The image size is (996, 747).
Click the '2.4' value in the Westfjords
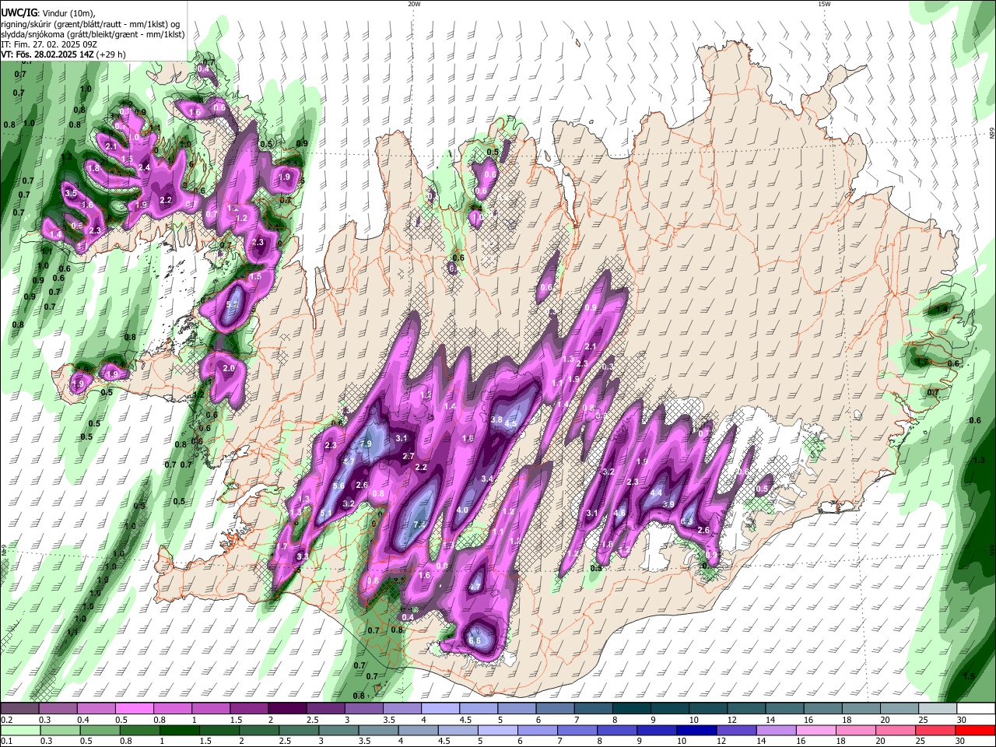point(144,168)
